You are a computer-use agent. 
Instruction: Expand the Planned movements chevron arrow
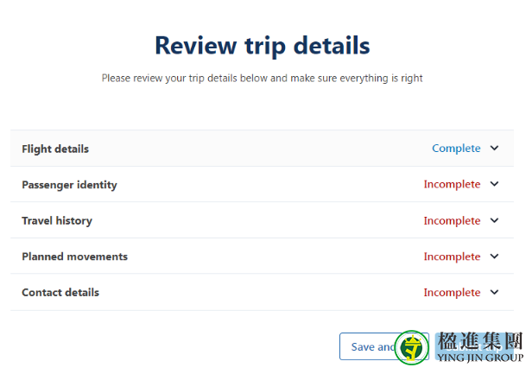click(494, 257)
